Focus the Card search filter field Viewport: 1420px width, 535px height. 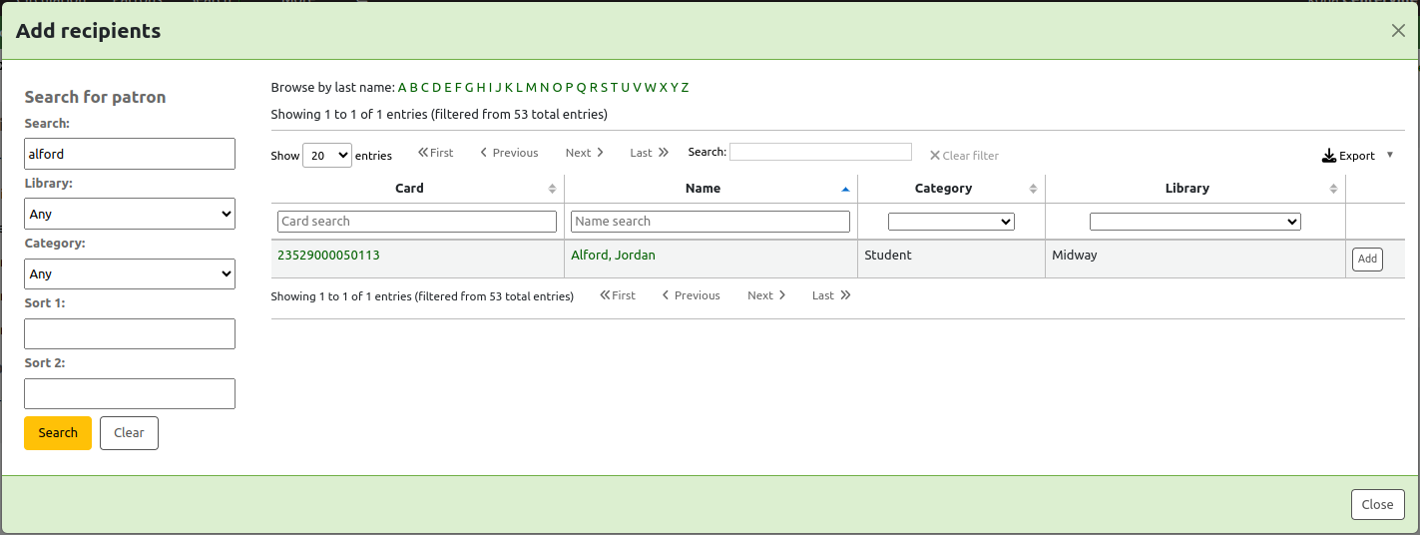(416, 222)
